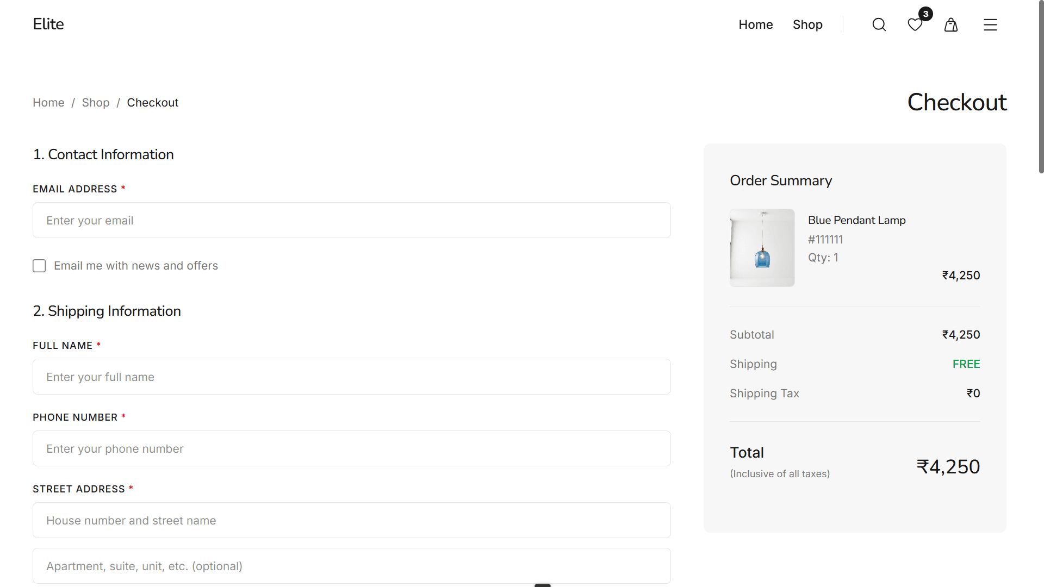Screen dimensions: 1044x587
Task: Click the wishlist badge showing 3
Action: pyautogui.click(x=925, y=14)
